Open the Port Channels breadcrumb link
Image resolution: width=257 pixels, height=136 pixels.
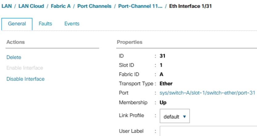(x=94, y=6)
